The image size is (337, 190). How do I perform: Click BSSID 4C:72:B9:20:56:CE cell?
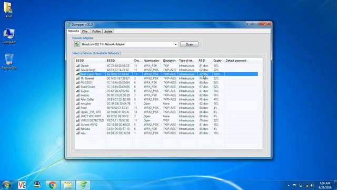[118, 65]
